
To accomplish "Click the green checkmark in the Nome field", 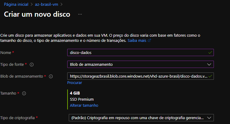I will coord(210,52).
